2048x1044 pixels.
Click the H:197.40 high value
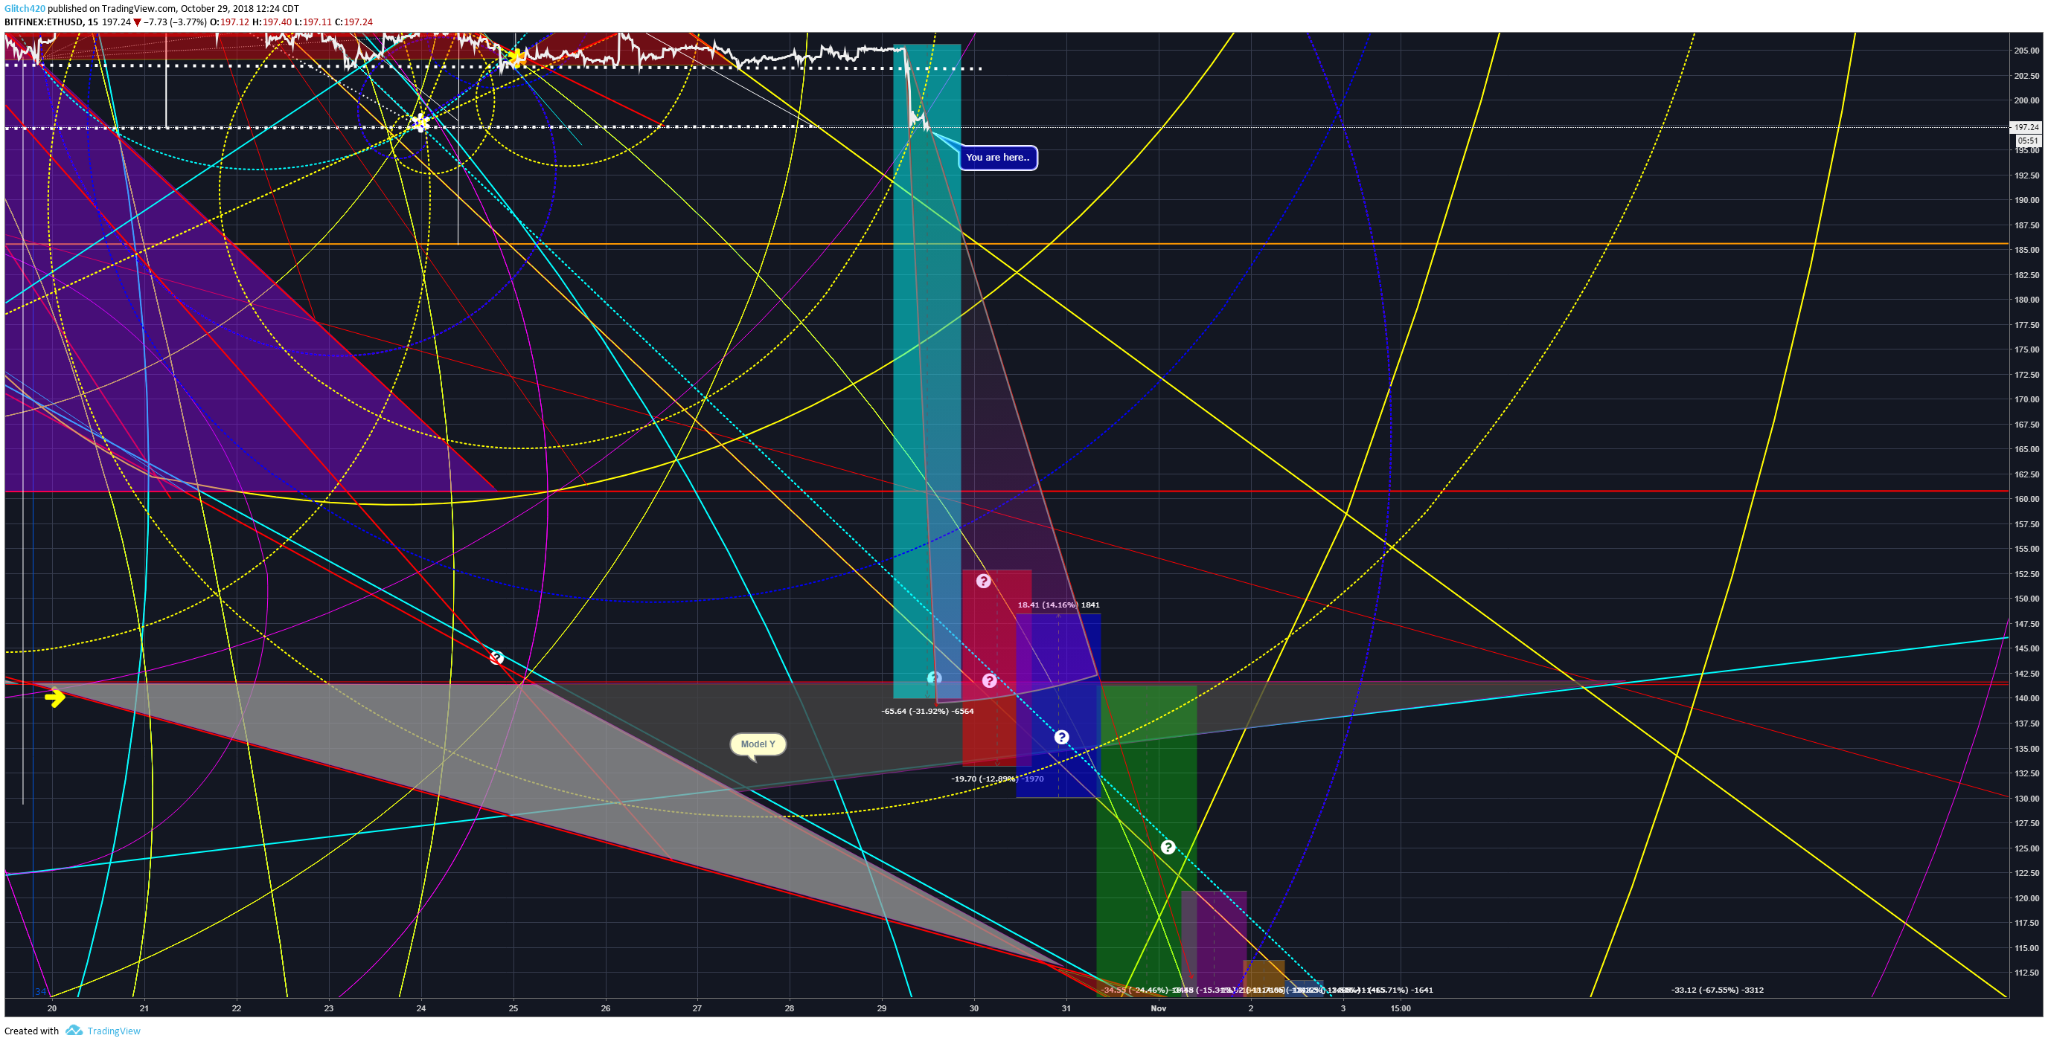click(x=272, y=22)
